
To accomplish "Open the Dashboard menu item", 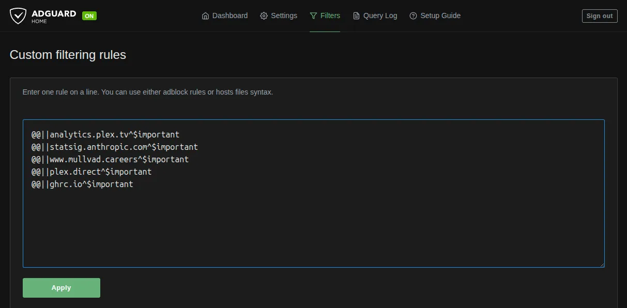I will 230,16.
